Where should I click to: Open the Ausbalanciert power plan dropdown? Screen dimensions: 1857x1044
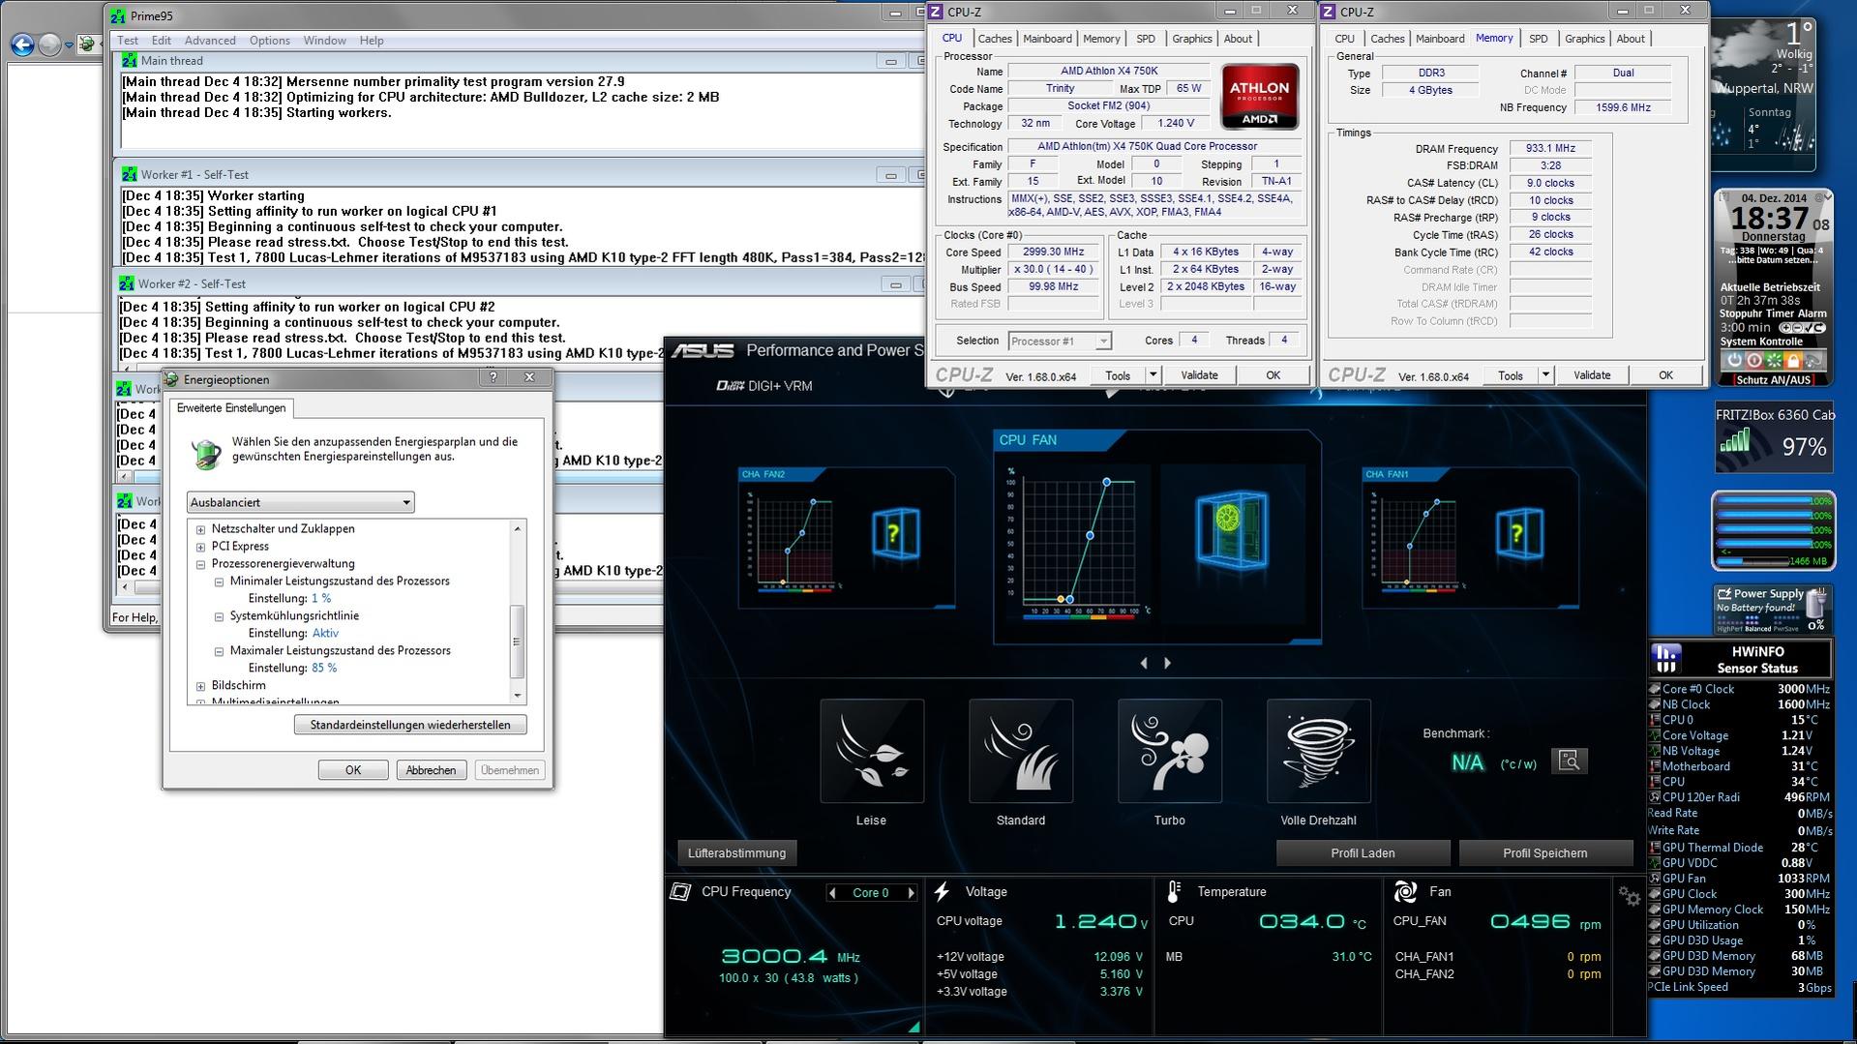[300, 502]
